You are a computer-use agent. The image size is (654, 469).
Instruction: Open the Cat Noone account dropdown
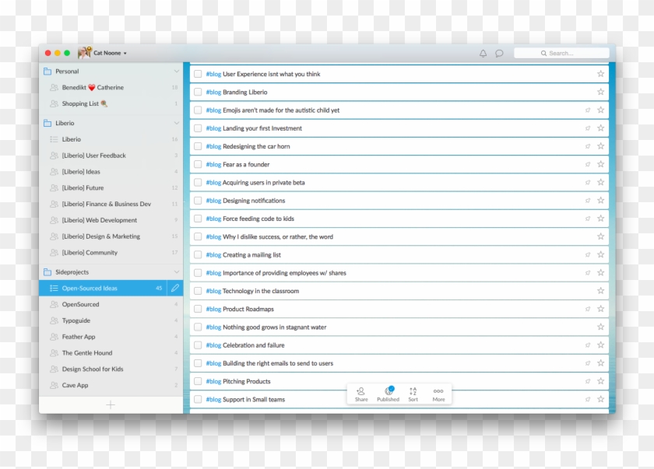[x=109, y=54]
